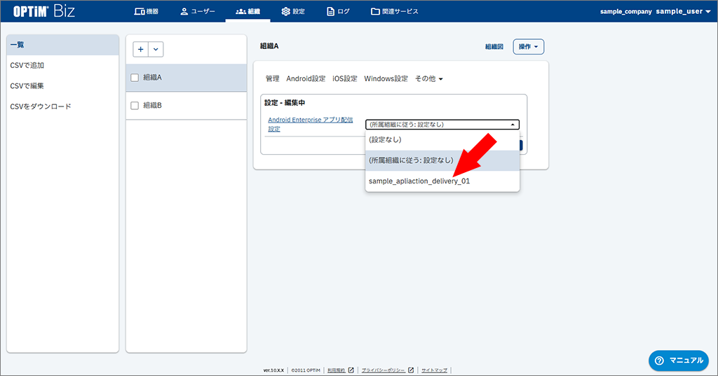The width and height of the screenshot is (718, 376).
Task: Switch to the Android設定 tab
Action: coord(306,79)
